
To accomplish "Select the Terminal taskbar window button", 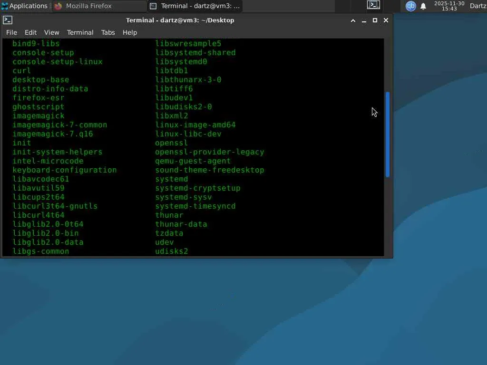I will (195, 6).
